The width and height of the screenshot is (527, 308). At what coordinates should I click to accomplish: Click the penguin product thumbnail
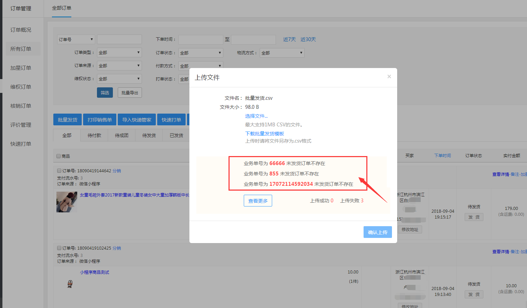[x=70, y=284]
